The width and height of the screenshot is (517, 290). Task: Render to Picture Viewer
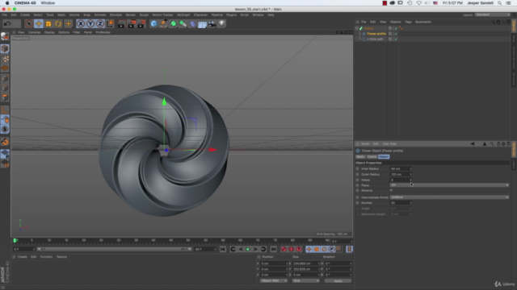coord(131,23)
